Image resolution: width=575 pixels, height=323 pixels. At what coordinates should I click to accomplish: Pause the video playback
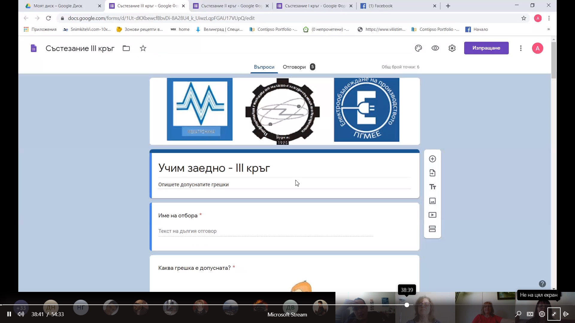point(9,314)
